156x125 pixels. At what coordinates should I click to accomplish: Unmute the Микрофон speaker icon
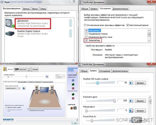[131, 110]
